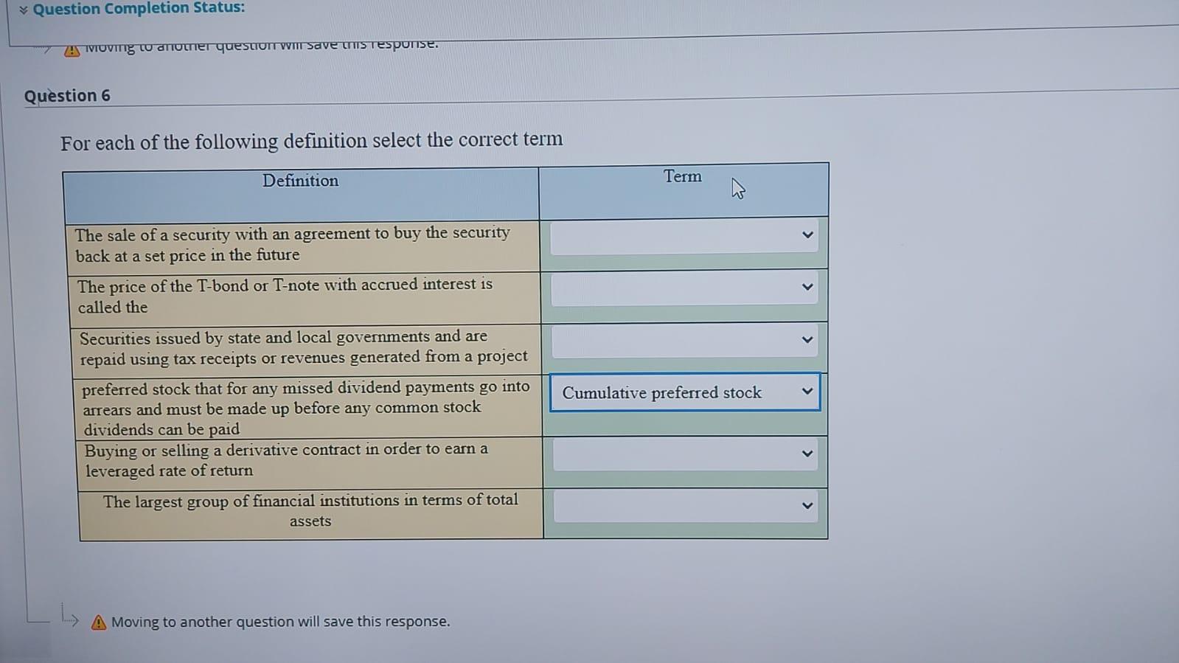Click the chevron on the last Term dropdown

coord(806,505)
